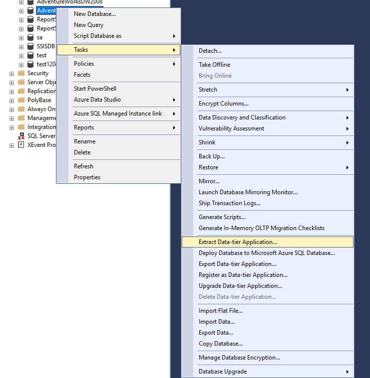Image resolution: width=370 pixels, height=378 pixels.
Task: Expand the PolyBase tree node
Action: coord(11,101)
